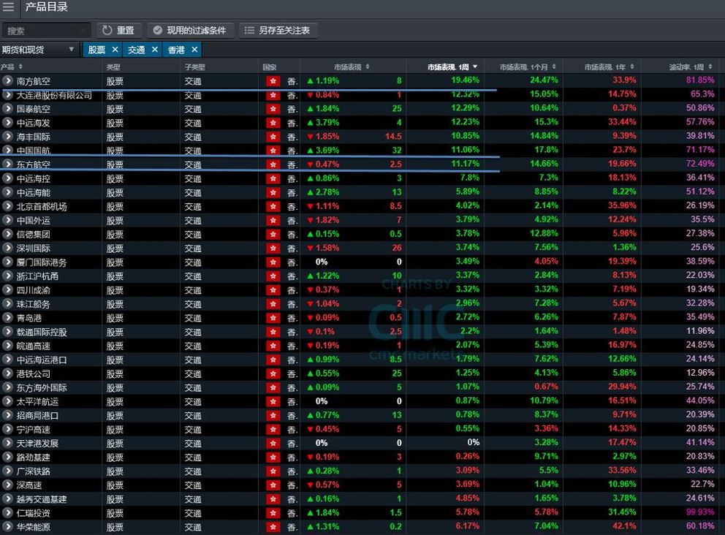The image size is (725, 535).
Task: Open the 期货和现货 dropdown
Action: pos(39,50)
